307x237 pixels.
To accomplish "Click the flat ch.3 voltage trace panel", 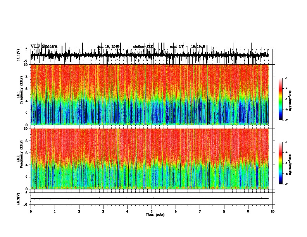I will pyautogui.click(x=151, y=199).
